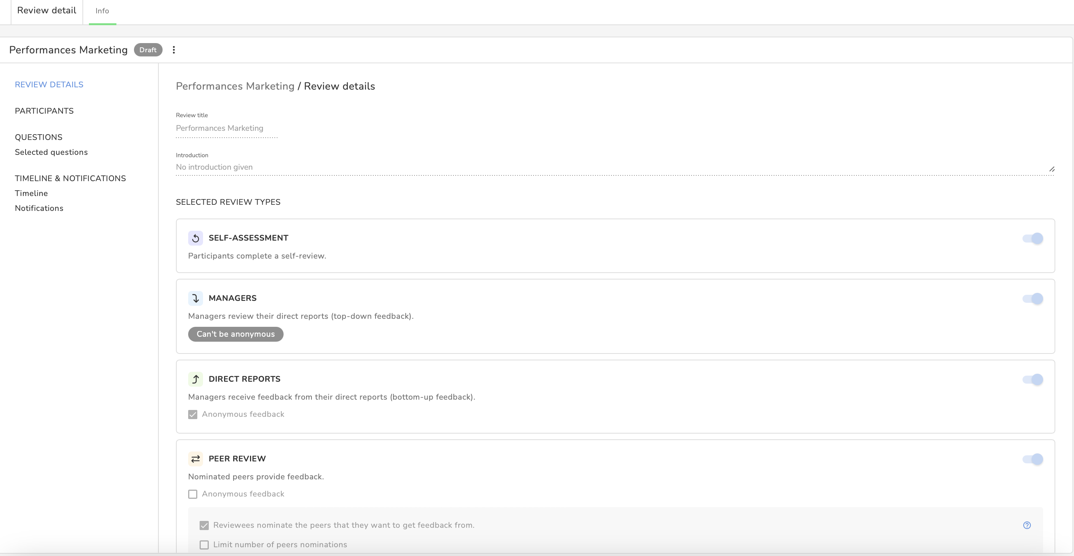1074x556 pixels.
Task: Open the Participants section
Action: [44, 111]
